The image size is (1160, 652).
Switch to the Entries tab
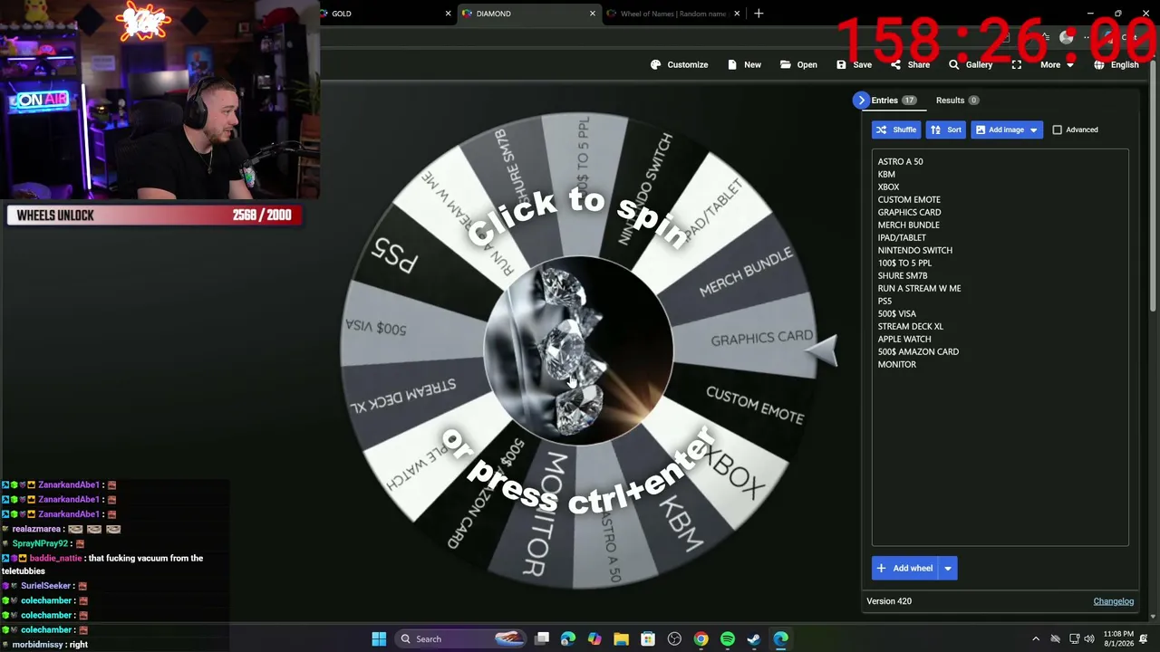coord(894,101)
